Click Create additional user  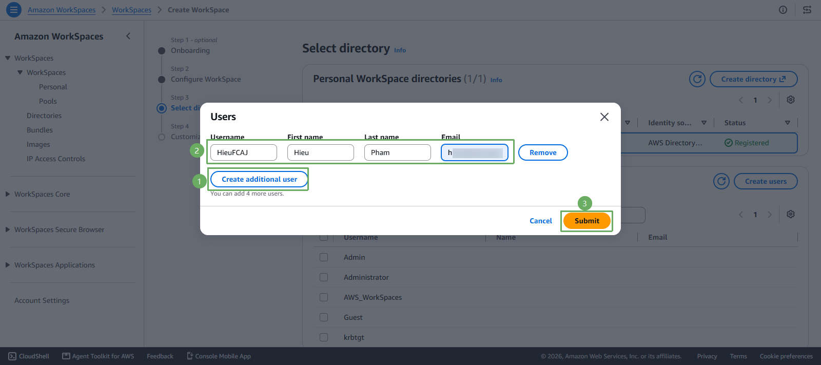point(259,179)
